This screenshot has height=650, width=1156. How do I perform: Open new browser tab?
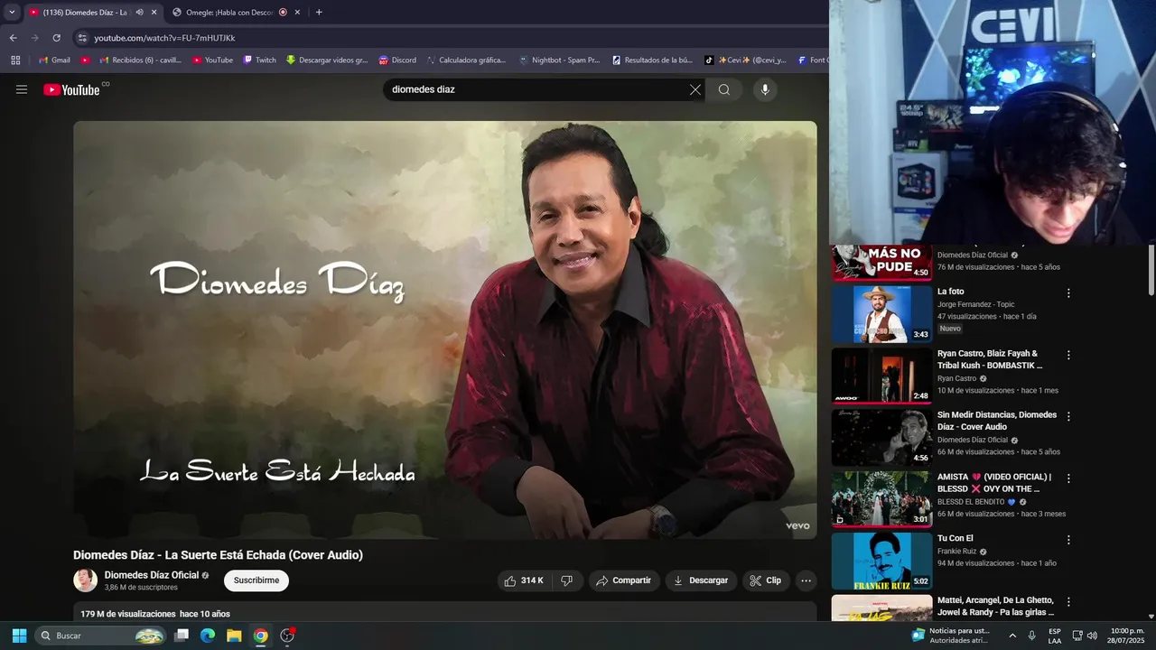(319, 13)
